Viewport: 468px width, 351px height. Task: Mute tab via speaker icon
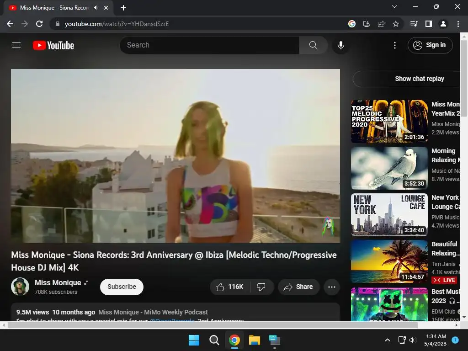(x=96, y=8)
